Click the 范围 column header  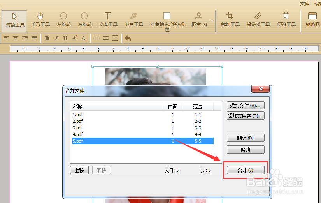pyautogui.click(x=198, y=106)
